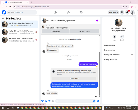This screenshot has width=138, height=110.
Task: Open the volume control in system tray
Action: tap(124, 108)
